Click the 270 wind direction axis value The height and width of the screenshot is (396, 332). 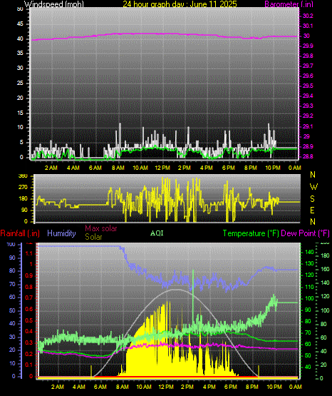[23, 188]
